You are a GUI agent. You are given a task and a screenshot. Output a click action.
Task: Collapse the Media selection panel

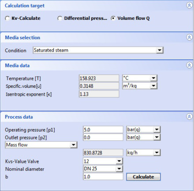(x=189, y=37)
